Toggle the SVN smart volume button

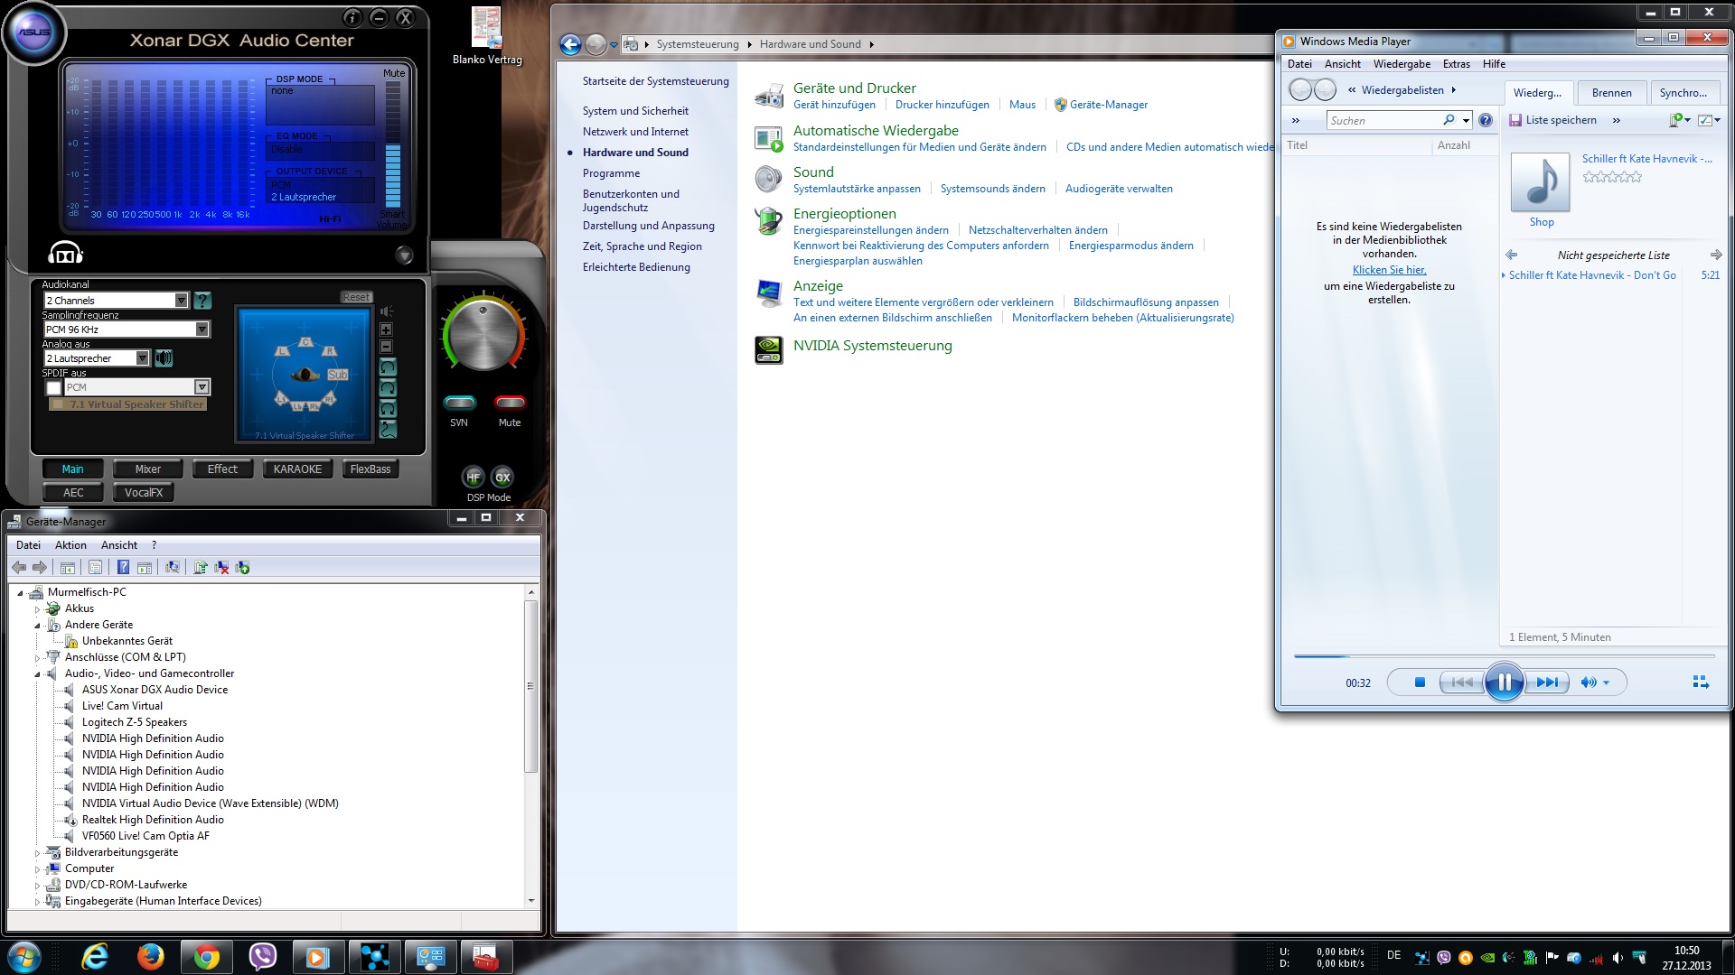coord(459,403)
